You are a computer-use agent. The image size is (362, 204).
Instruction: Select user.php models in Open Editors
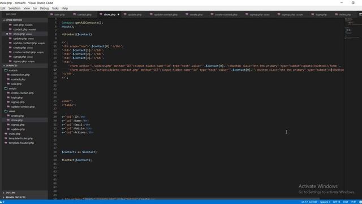tap(23, 25)
